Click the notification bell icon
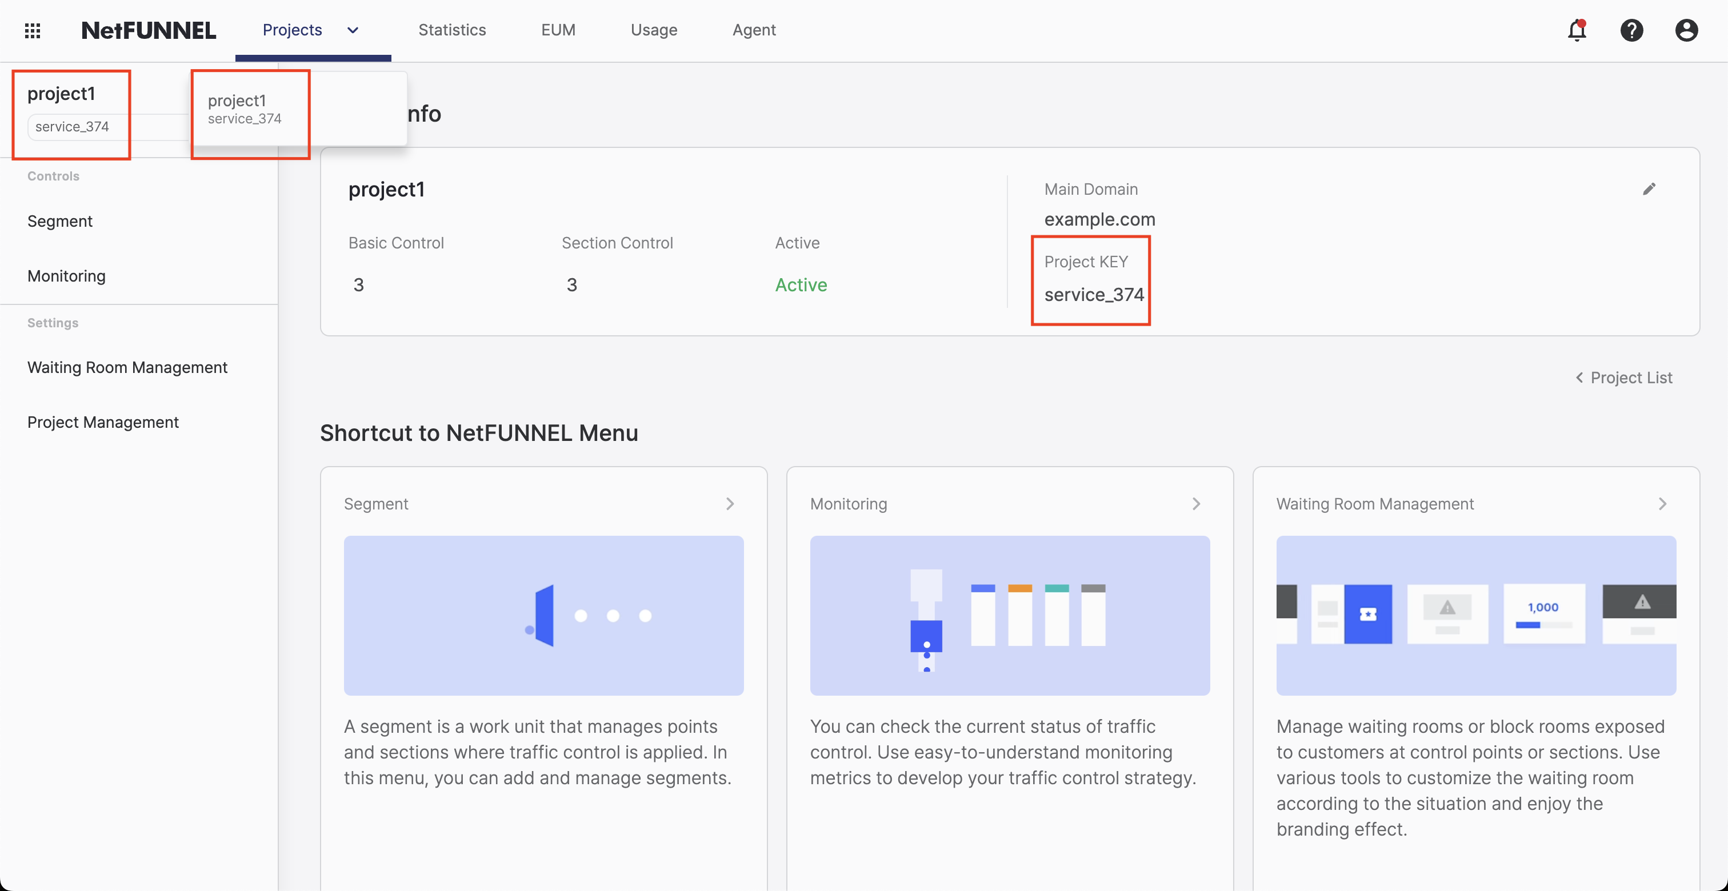Viewport: 1728px width, 891px height. click(1577, 30)
